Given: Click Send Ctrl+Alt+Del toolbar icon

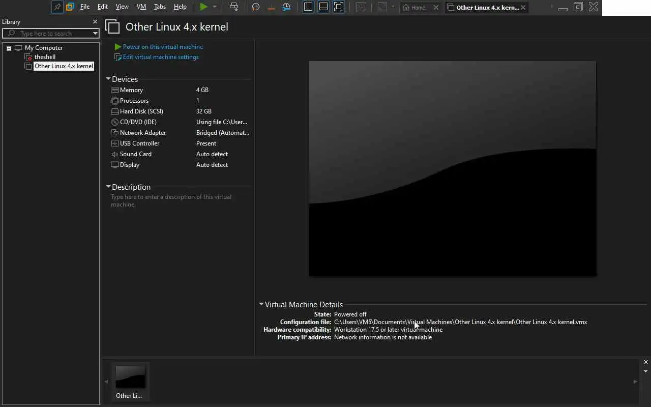Looking at the screenshot, I should pyautogui.click(x=234, y=7).
